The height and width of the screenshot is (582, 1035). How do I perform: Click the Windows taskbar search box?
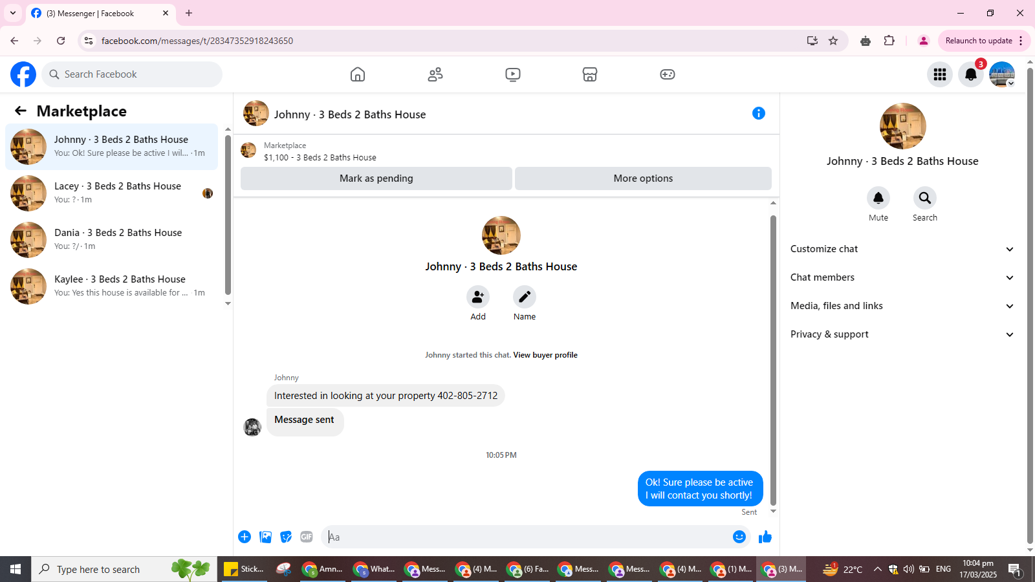tap(124, 569)
